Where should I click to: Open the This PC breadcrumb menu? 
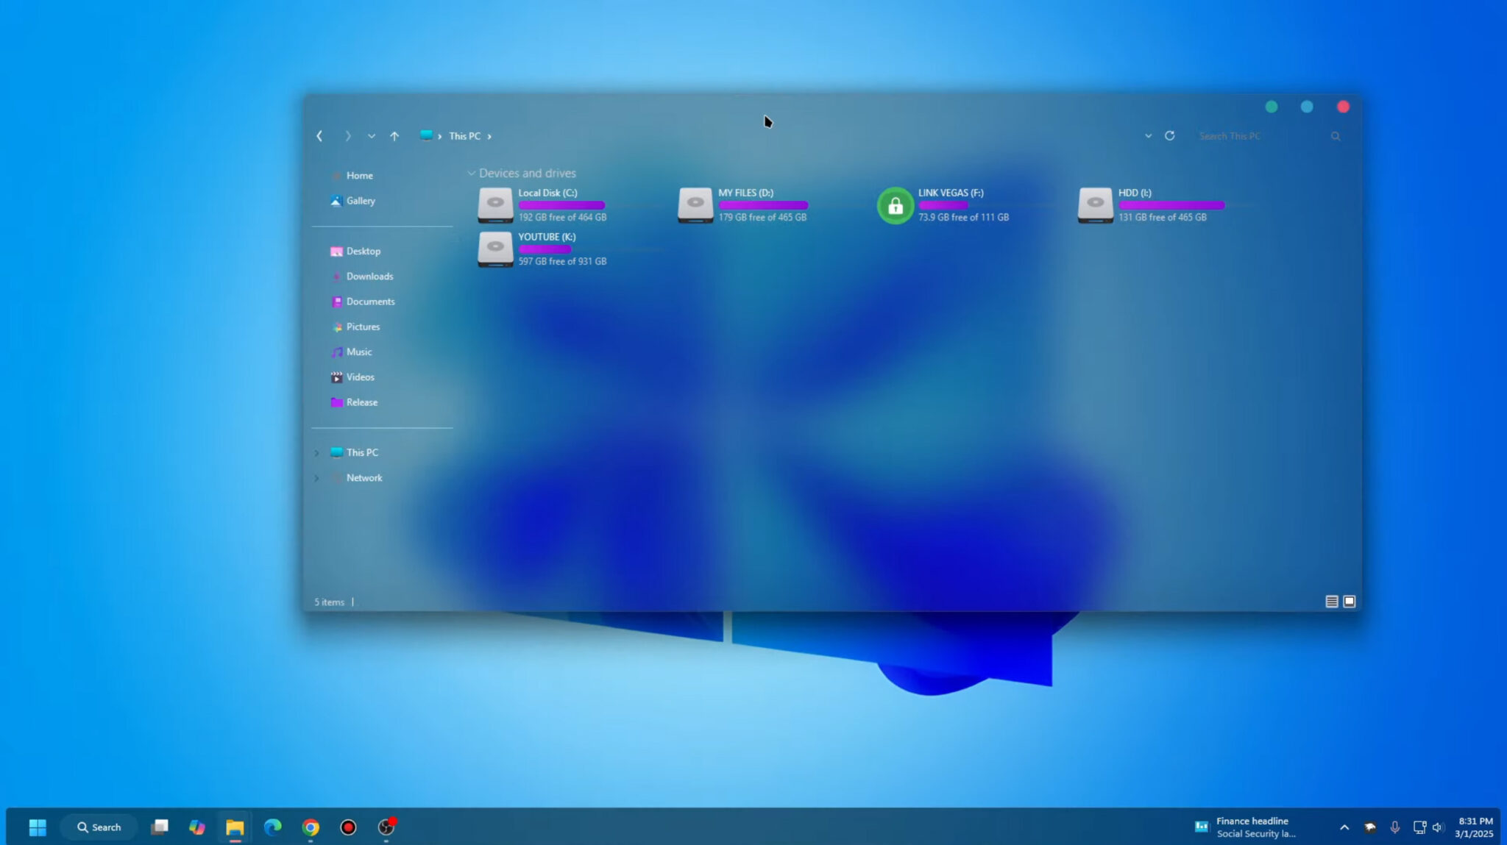click(464, 135)
